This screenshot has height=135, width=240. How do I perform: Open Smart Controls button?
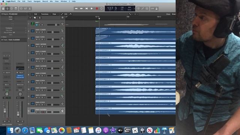click(x=21, y=9)
